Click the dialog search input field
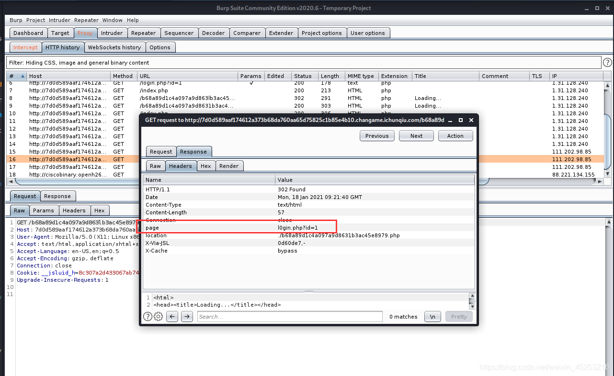Viewport: 614px width, 376px height. tap(290, 316)
